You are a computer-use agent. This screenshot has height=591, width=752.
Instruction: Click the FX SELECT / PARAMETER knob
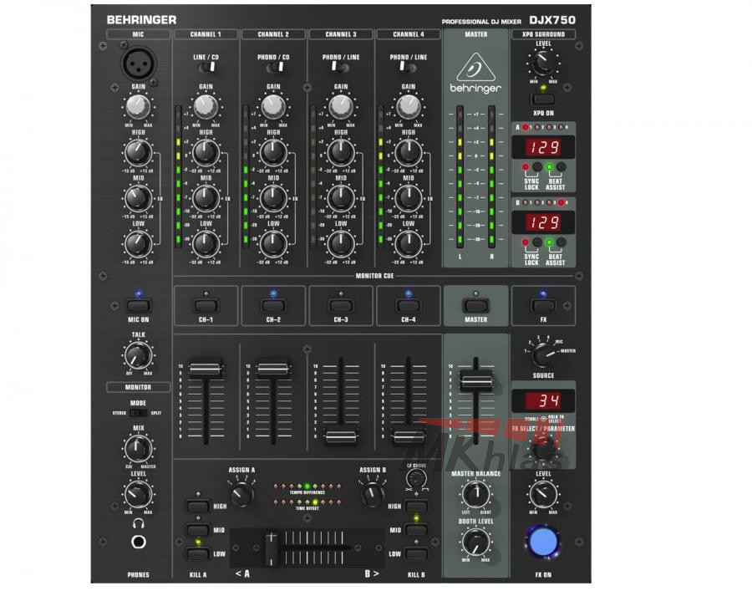pyautogui.click(x=543, y=450)
